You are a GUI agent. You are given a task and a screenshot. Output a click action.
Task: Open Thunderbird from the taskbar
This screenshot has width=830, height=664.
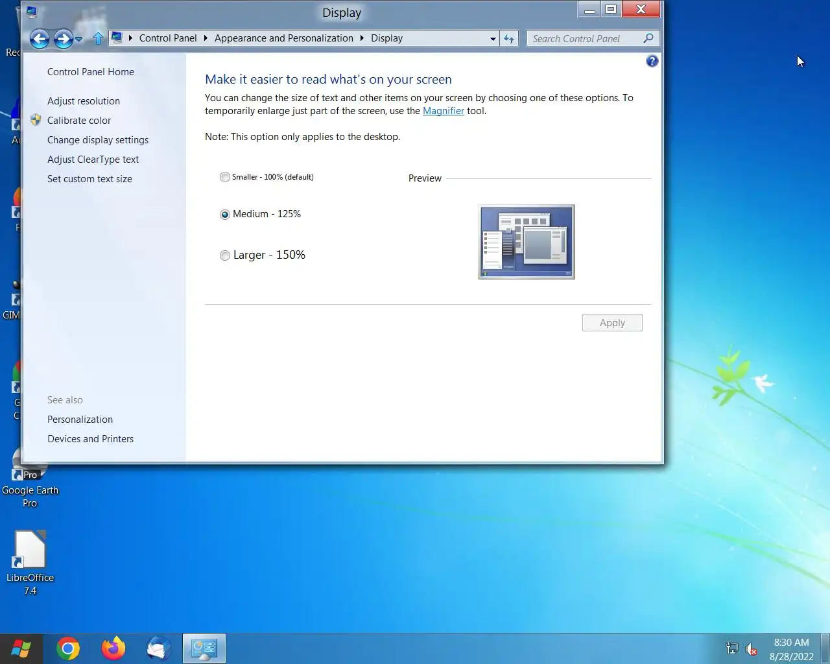(159, 648)
